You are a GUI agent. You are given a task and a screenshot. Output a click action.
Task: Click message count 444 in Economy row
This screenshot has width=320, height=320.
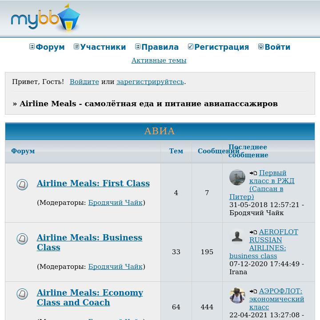[x=207, y=307]
